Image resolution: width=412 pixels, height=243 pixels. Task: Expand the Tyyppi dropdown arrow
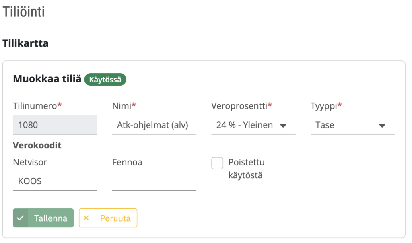click(x=382, y=125)
